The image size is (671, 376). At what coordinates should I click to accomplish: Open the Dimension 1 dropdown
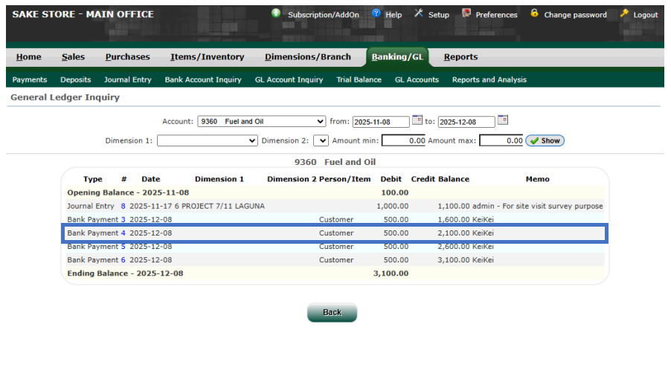[207, 140]
